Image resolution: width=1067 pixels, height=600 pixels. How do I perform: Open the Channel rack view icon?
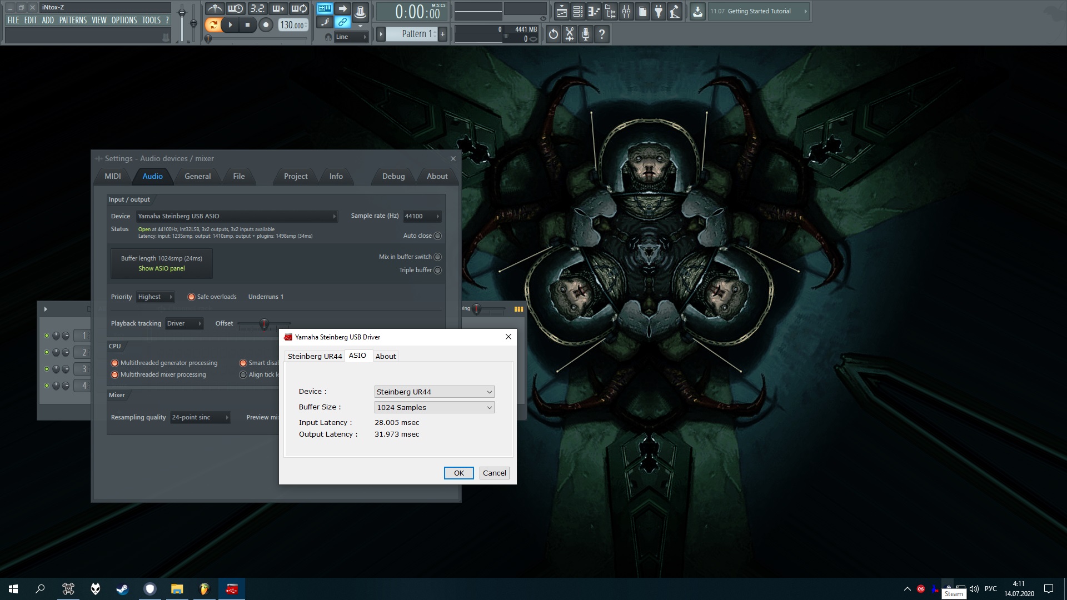click(578, 11)
